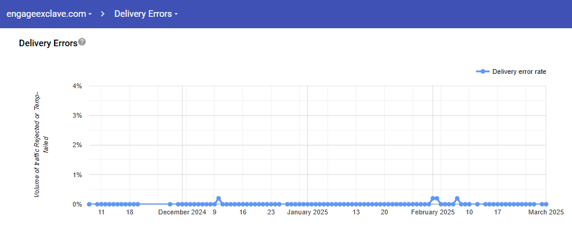Screen dimensions: 572x242
Task: Click the last data point near March 2025
Action: coord(546,204)
